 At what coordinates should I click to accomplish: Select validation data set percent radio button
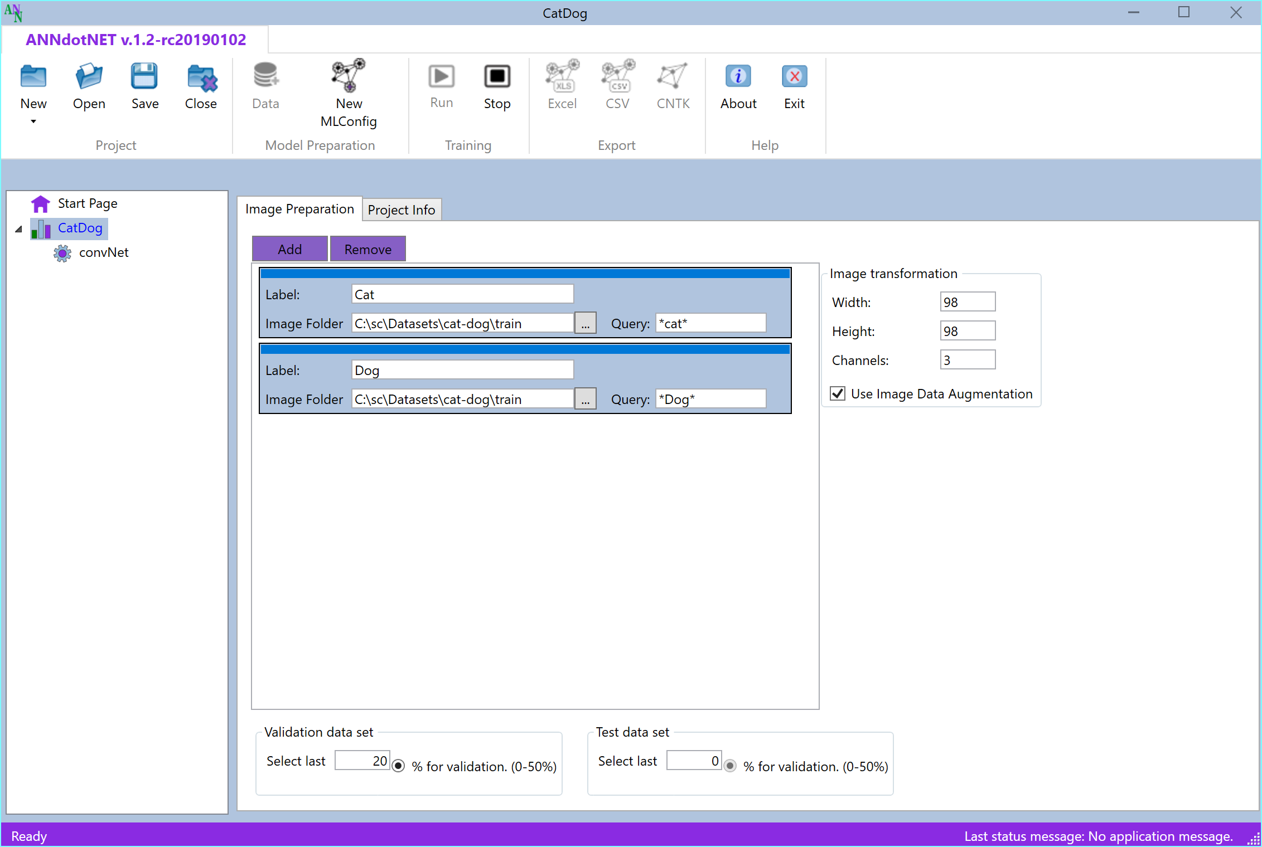398,766
